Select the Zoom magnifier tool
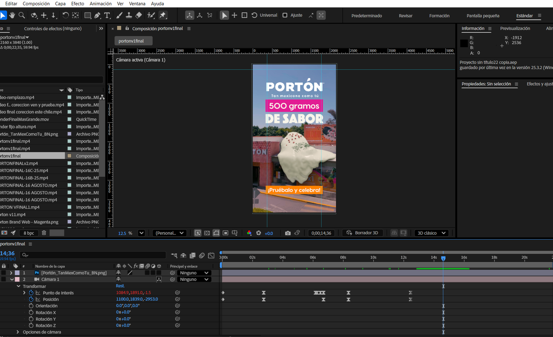The height and width of the screenshot is (337, 553). pyautogui.click(x=22, y=15)
